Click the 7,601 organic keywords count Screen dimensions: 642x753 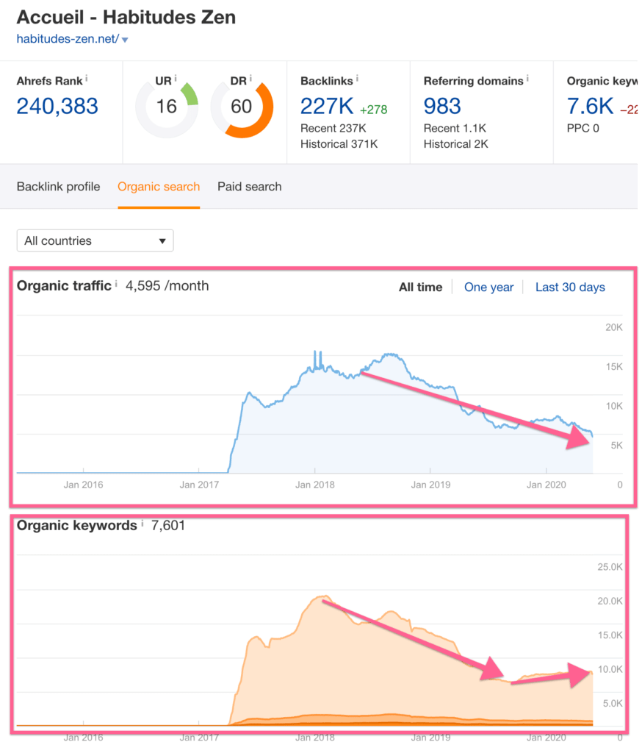[x=168, y=525]
